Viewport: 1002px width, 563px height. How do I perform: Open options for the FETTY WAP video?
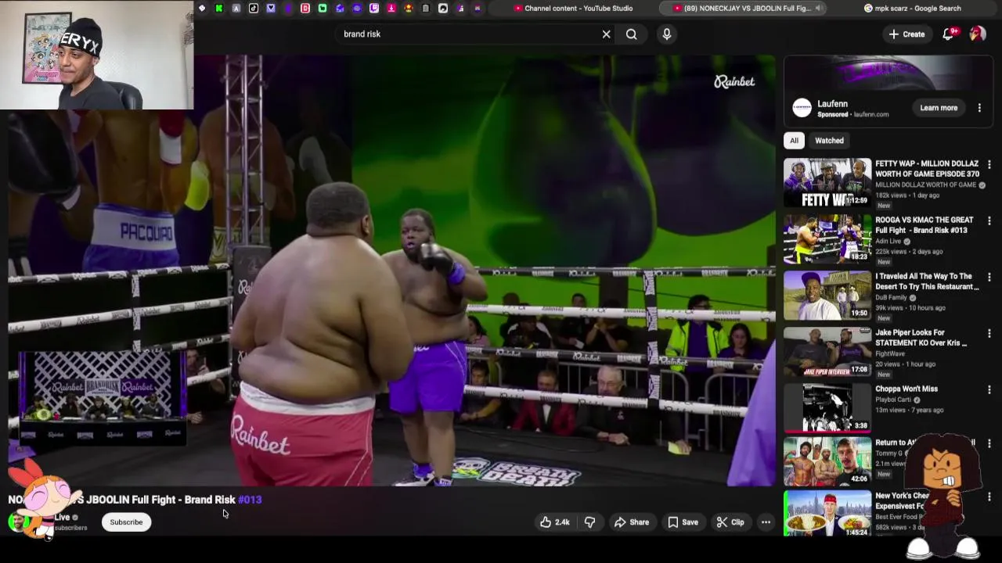click(x=989, y=165)
